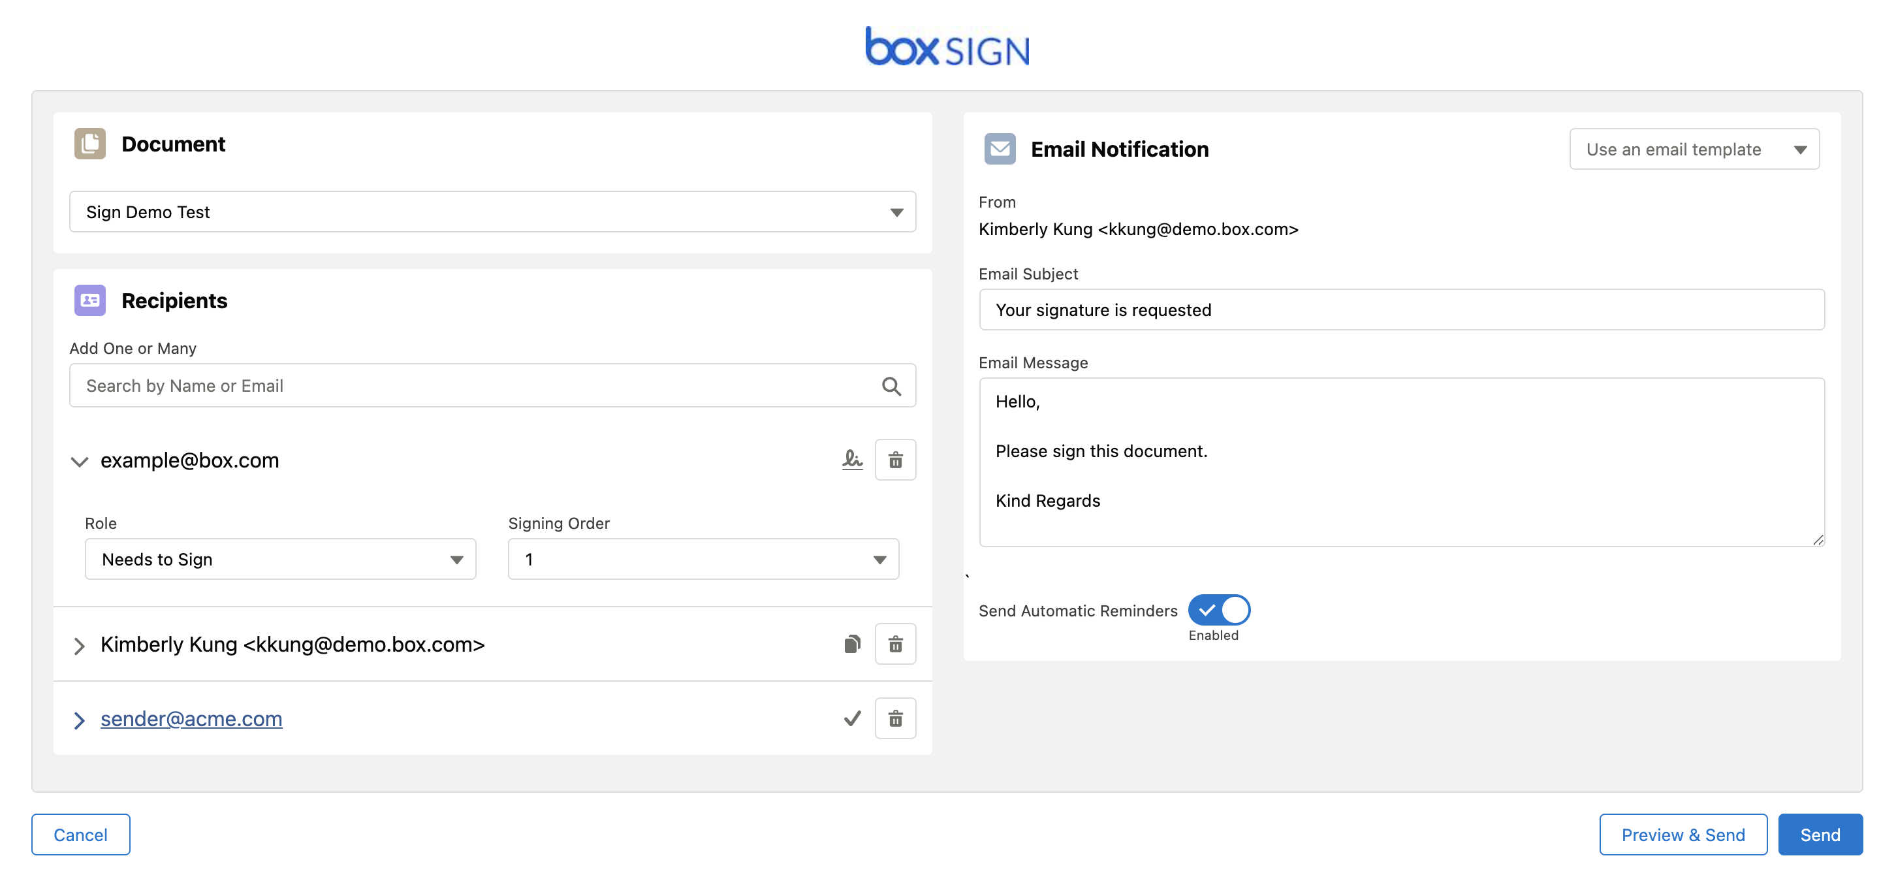The image size is (1896, 875).
Task: Click the Send button
Action: [x=1820, y=835]
